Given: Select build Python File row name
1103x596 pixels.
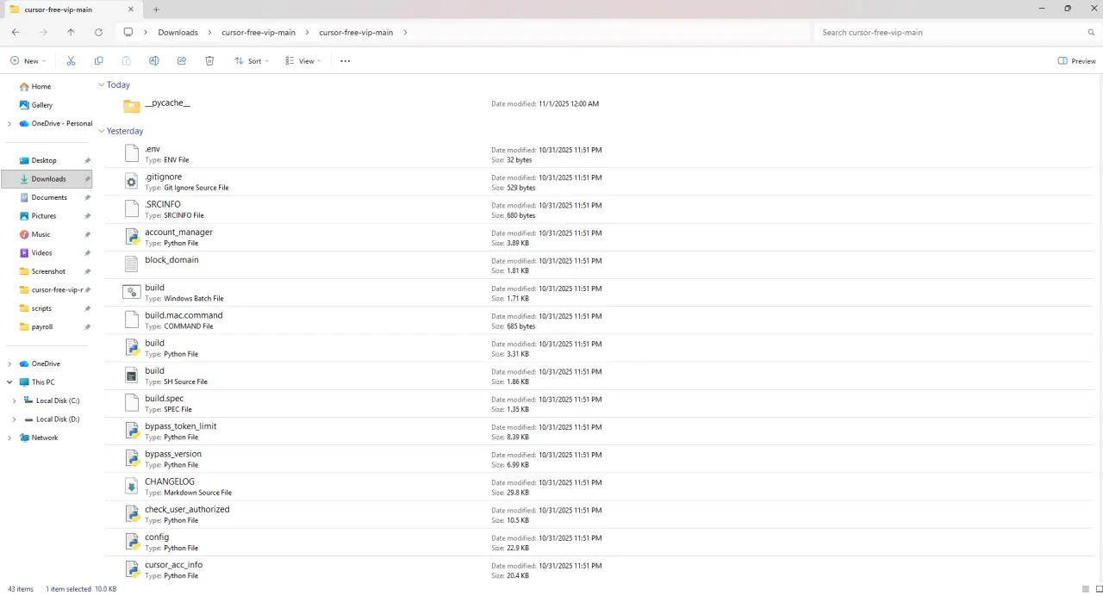Looking at the screenshot, I should pyautogui.click(x=154, y=343).
